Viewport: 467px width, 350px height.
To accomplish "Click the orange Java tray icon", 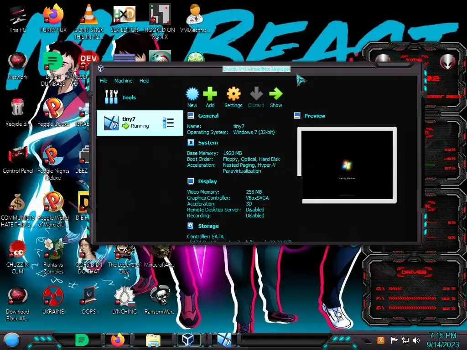I will click(381, 340).
